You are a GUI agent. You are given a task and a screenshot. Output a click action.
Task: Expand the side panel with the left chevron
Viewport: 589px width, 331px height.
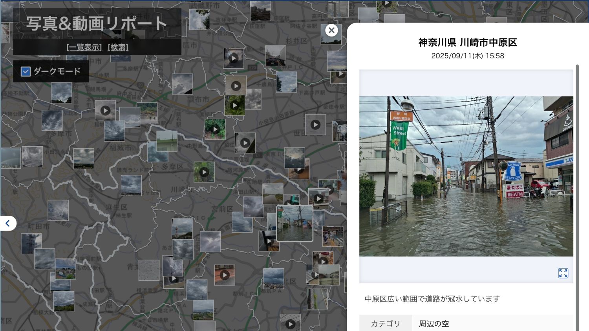click(7, 223)
